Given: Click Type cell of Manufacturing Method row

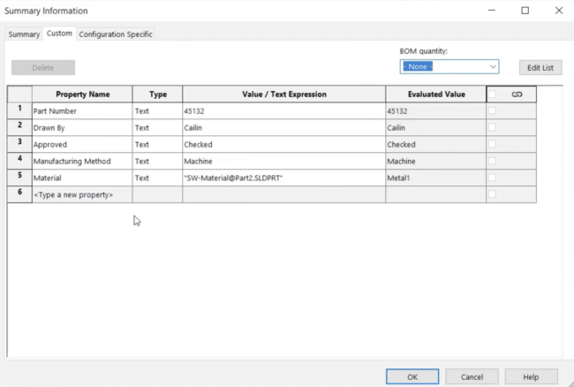Looking at the screenshot, I should coord(157,162).
